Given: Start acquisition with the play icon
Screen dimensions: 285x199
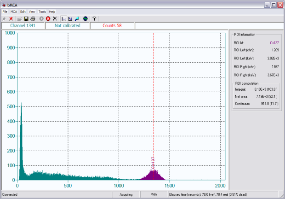Looking at the screenshot, I should click(x=41, y=19).
